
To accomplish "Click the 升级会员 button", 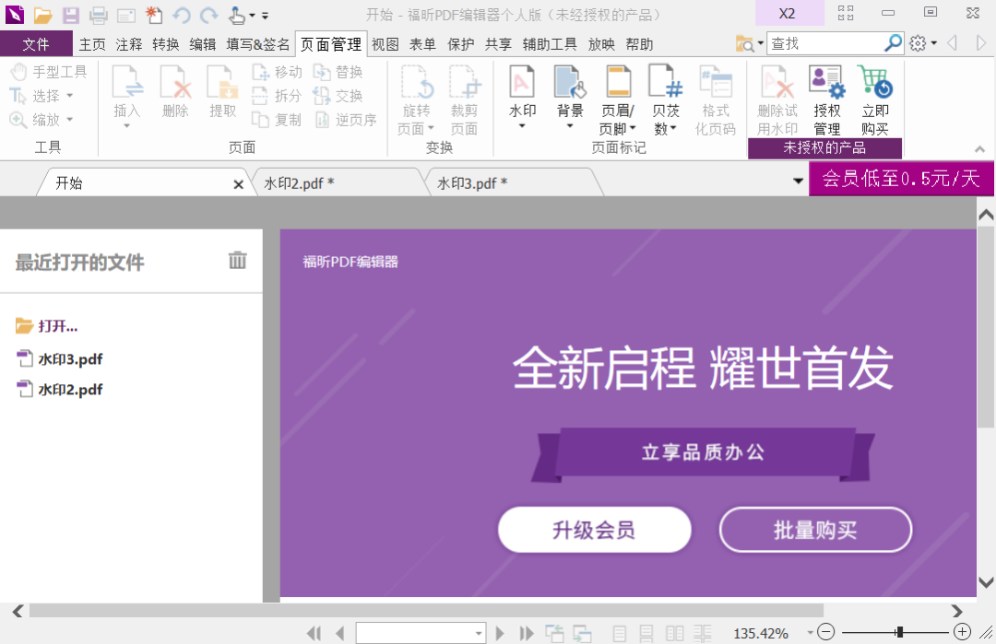I will [x=594, y=529].
